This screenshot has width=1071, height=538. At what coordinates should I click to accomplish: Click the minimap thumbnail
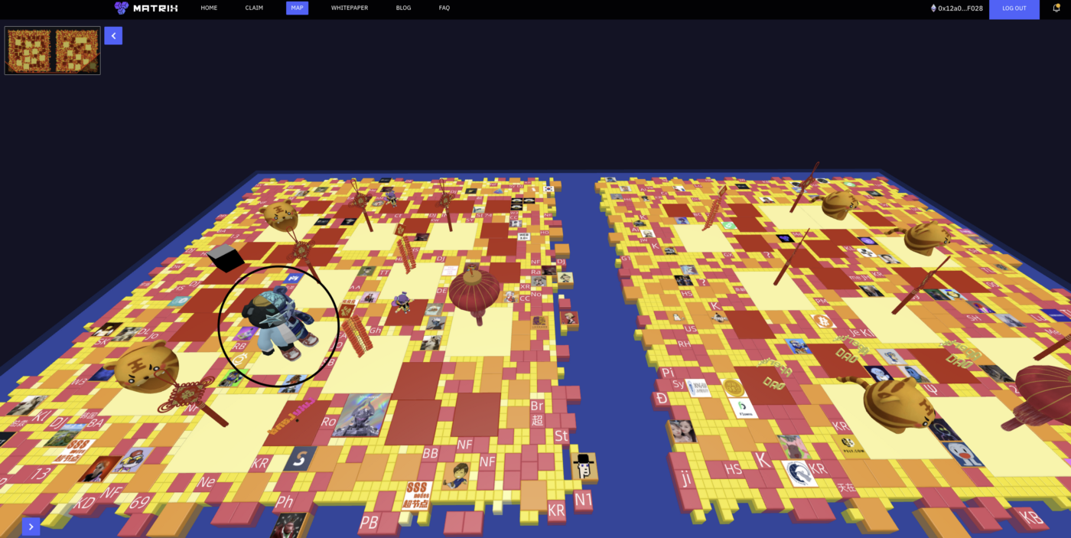pyautogui.click(x=52, y=51)
